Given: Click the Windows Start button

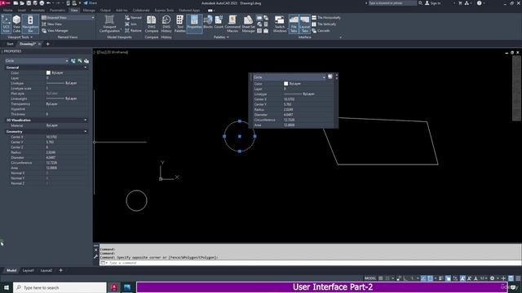Looking at the screenshot, I should coord(7,287).
